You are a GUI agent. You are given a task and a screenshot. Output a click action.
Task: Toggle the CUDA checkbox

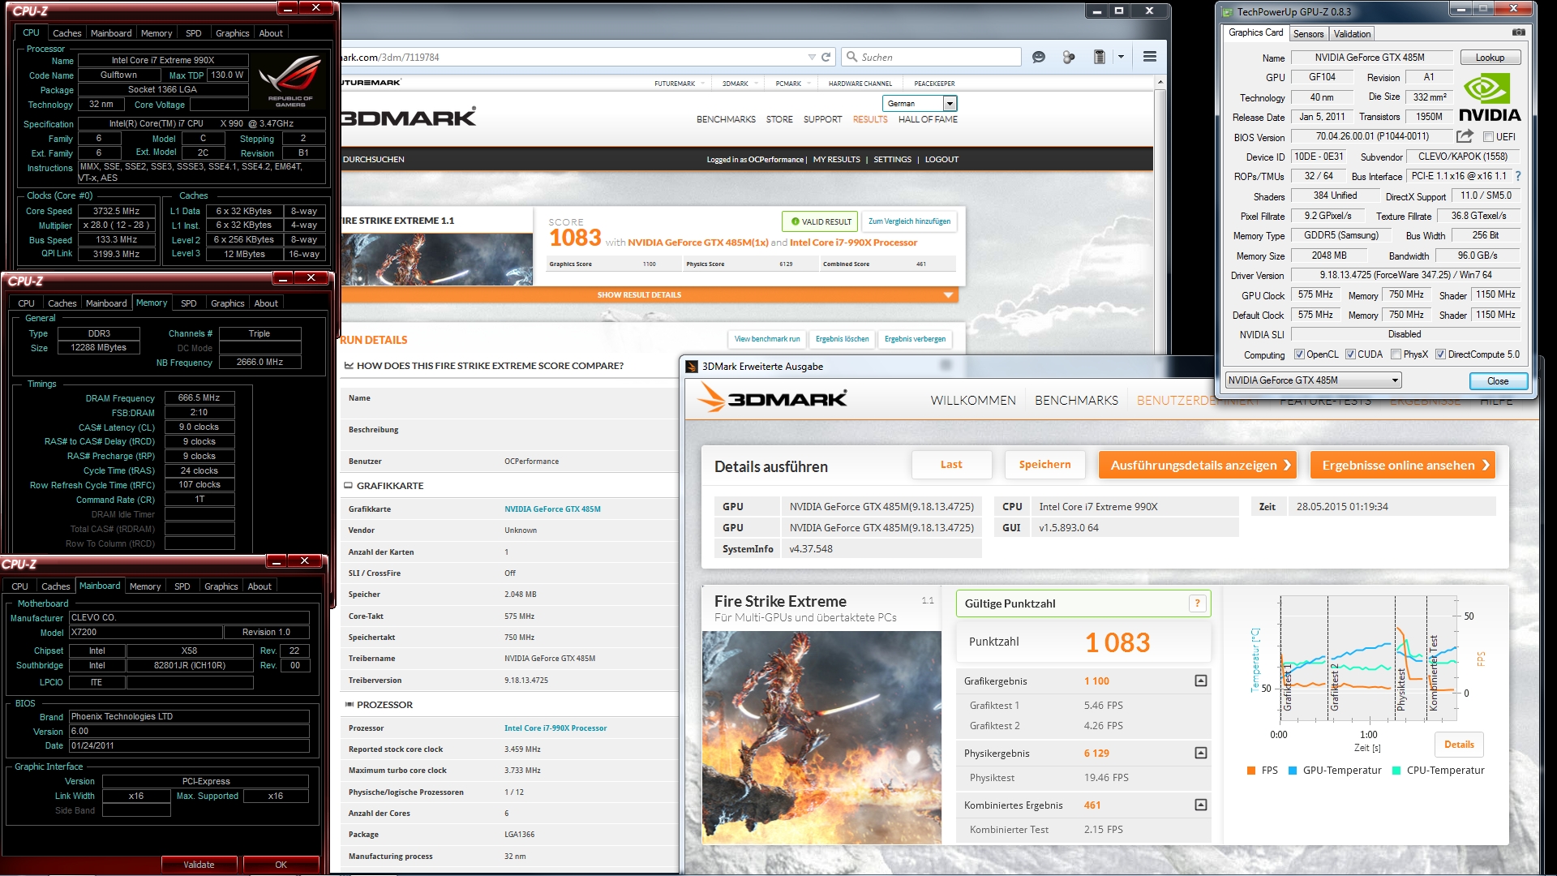[1350, 354]
